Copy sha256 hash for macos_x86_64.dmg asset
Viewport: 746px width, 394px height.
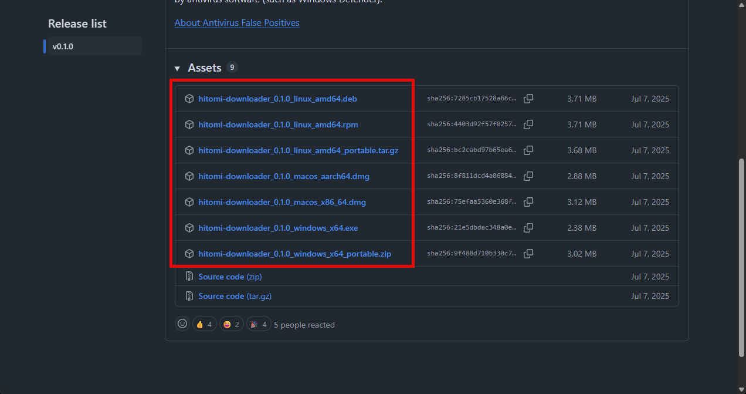pos(528,202)
